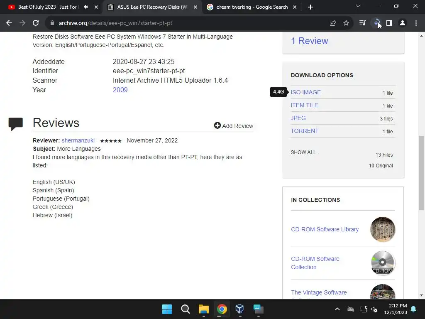This screenshot has height=319, width=425.
Task: Click SHOW ALL download files
Action: [303, 152]
